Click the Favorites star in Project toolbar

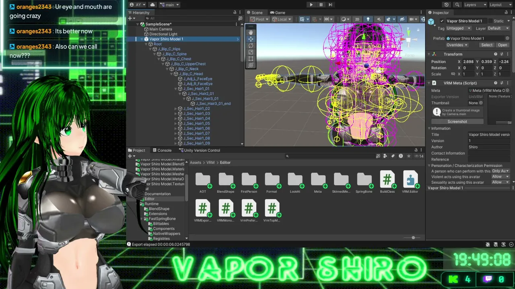pos(409,156)
